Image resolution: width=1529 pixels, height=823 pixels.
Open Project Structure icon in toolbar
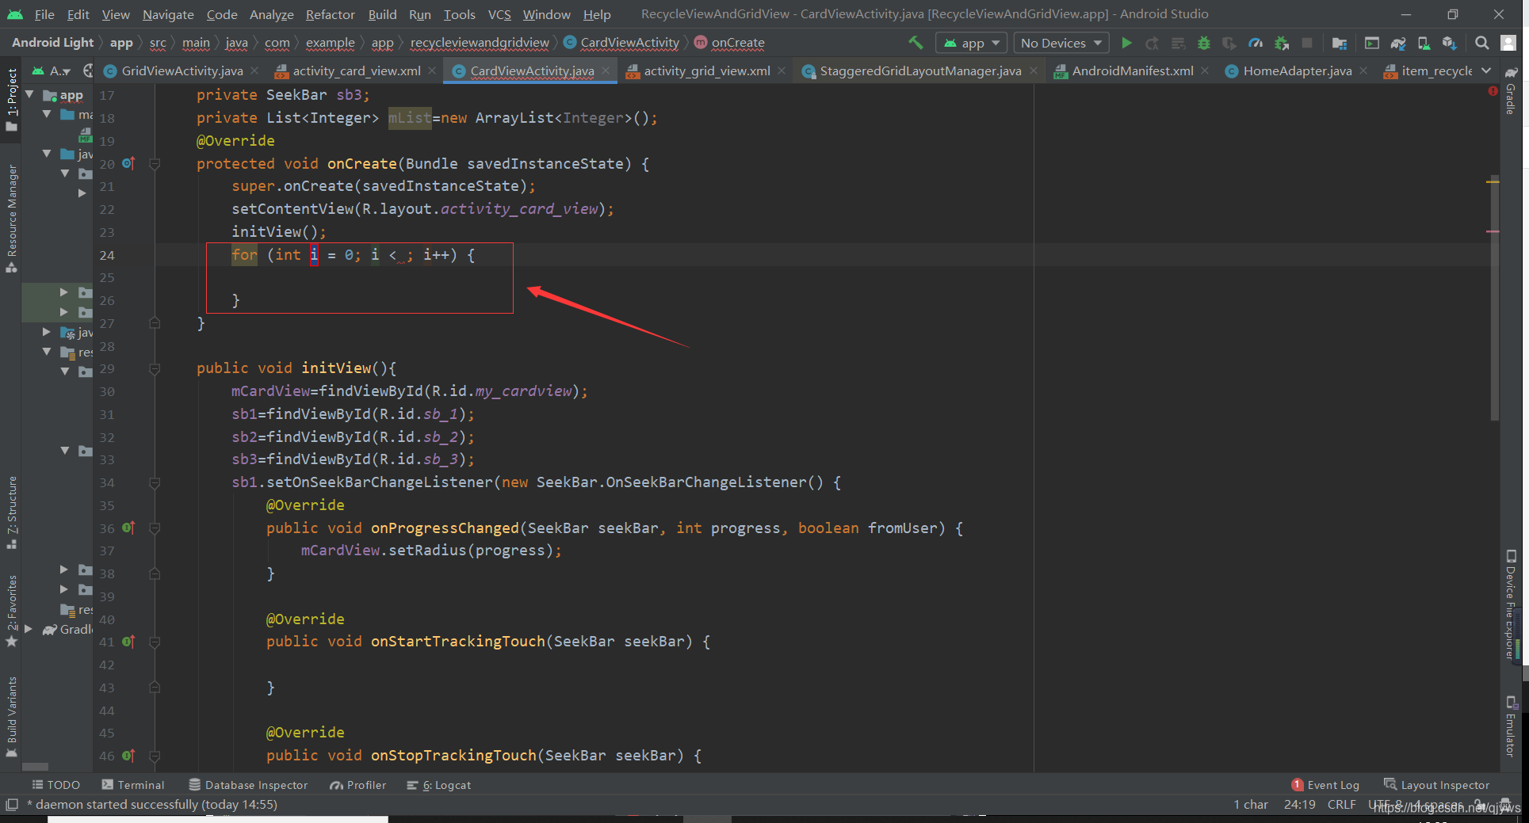click(x=1340, y=43)
